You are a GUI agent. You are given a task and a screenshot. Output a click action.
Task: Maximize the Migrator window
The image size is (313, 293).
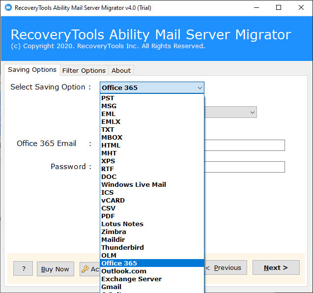tap(279, 7)
